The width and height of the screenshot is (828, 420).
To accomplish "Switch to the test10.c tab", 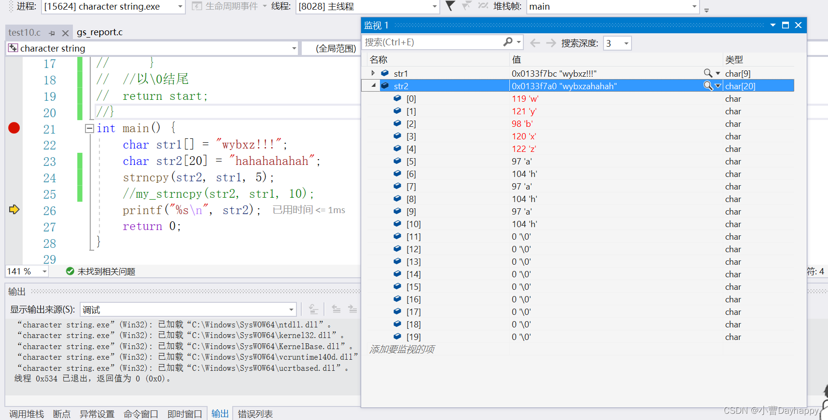I will click(x=25, y=32).
